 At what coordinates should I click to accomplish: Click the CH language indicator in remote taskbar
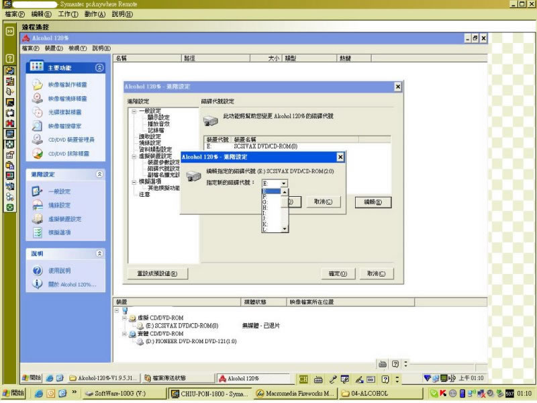pos(303,379)
